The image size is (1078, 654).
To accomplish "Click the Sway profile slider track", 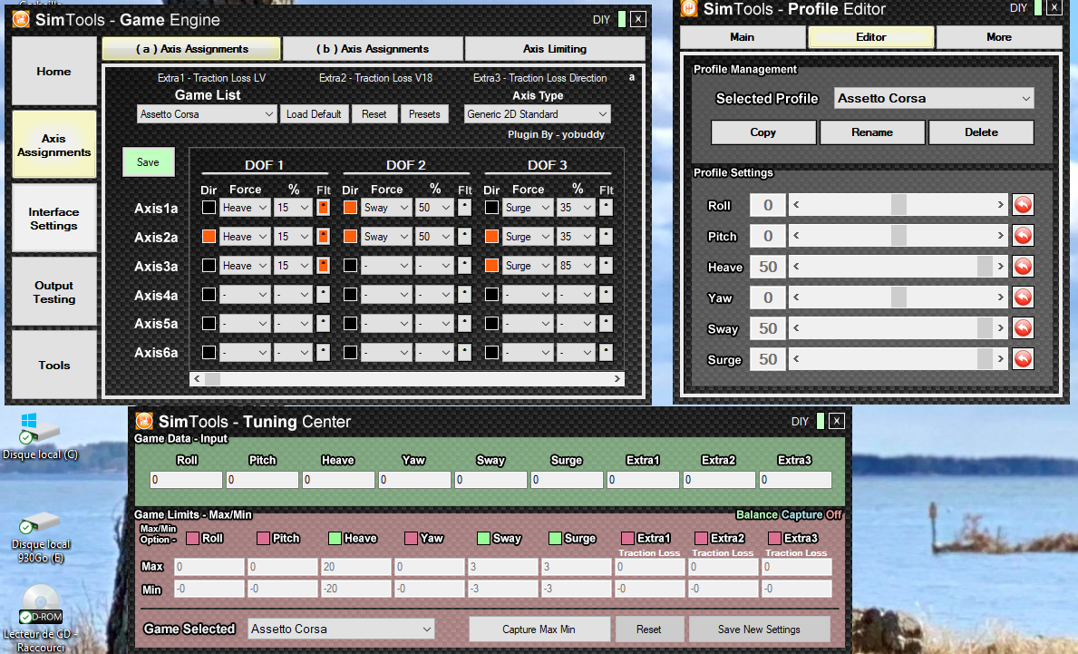I will tap(898, 328).
